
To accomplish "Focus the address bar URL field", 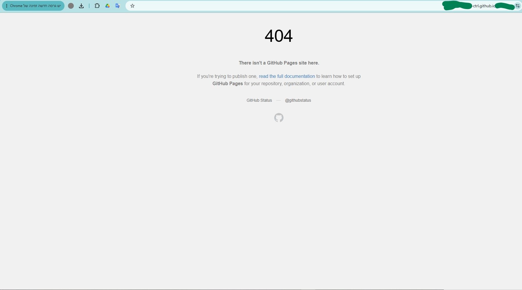I will pyautogui.click(x=323, y=6).
